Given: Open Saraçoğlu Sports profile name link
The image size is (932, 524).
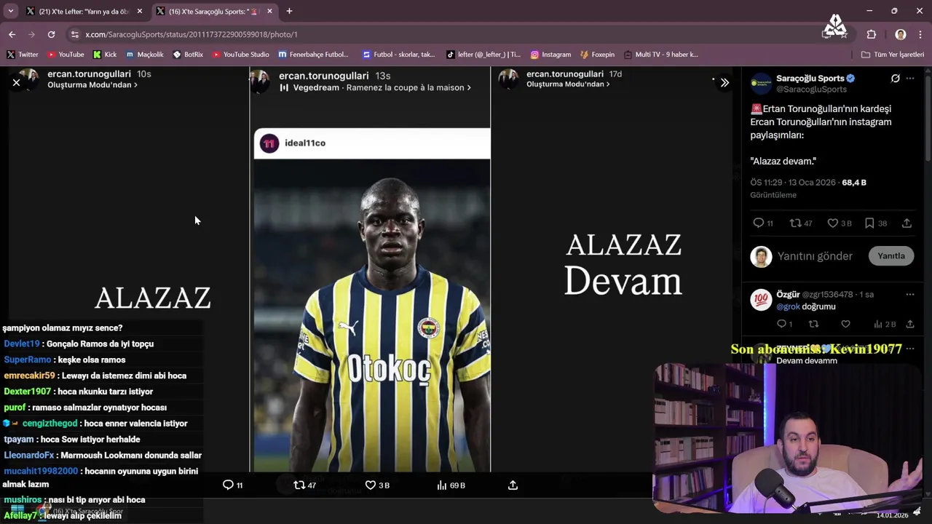Looking at the screenshot, I should [810, 78].
